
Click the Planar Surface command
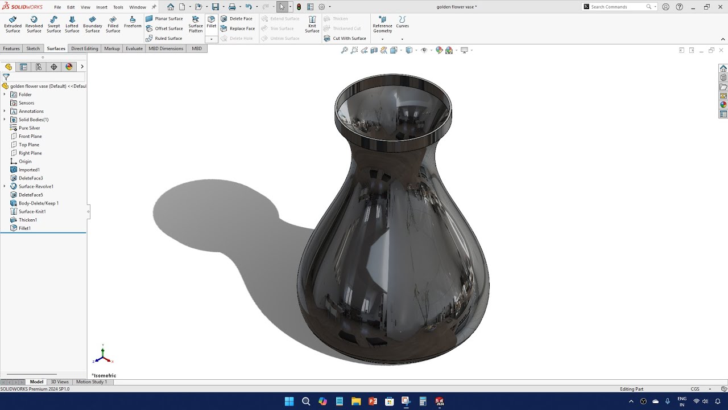pos(164,19)
